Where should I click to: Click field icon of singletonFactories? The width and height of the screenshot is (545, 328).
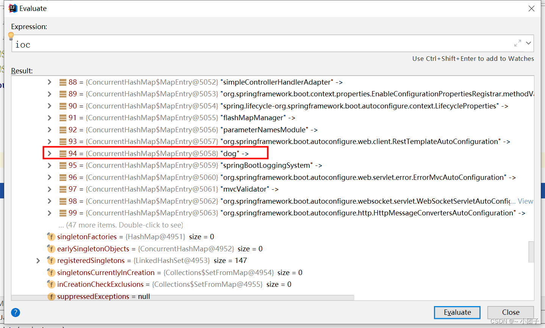(x=51, y=237)
